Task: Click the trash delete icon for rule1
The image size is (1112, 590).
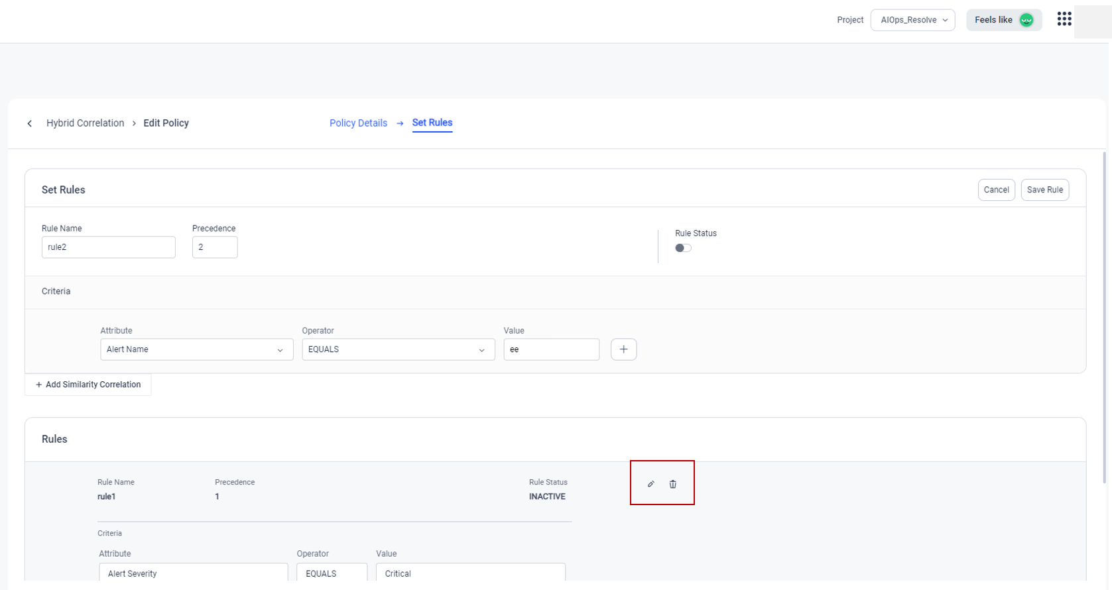Action: click(672, 484)
